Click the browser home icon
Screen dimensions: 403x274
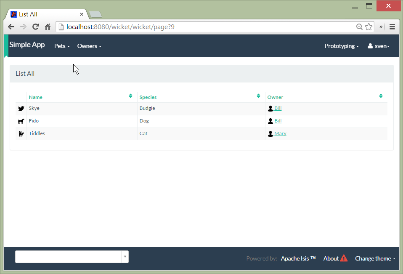pyautogui.click(x=48, y=27)
